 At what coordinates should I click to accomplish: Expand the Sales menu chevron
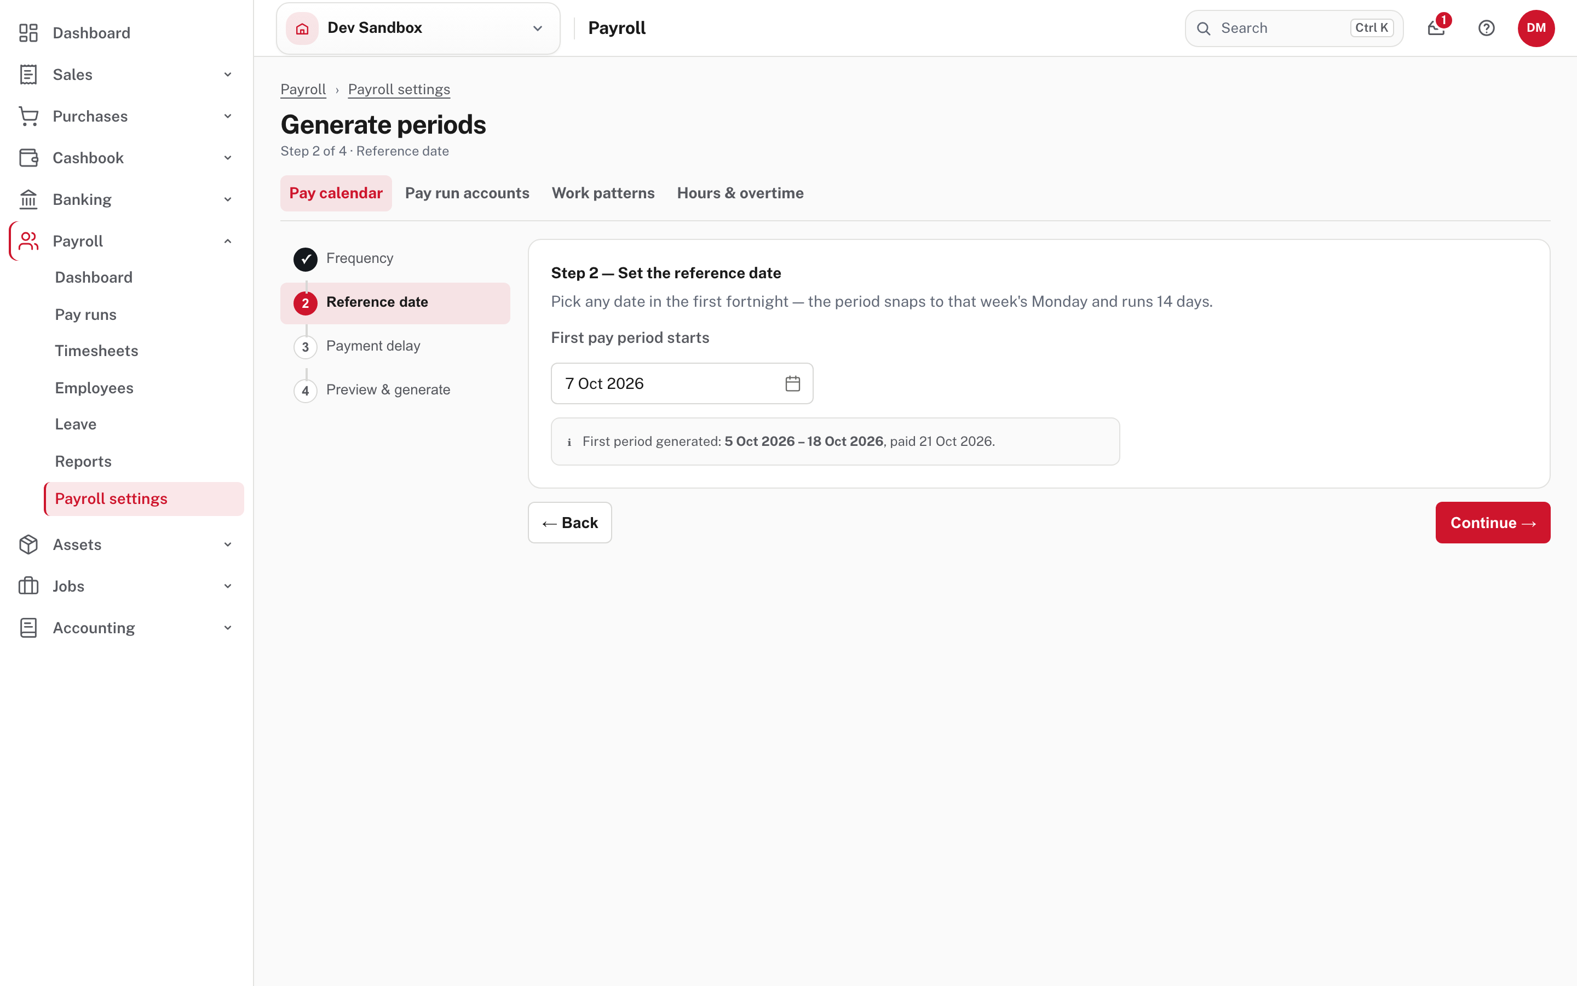pos(227,74)
